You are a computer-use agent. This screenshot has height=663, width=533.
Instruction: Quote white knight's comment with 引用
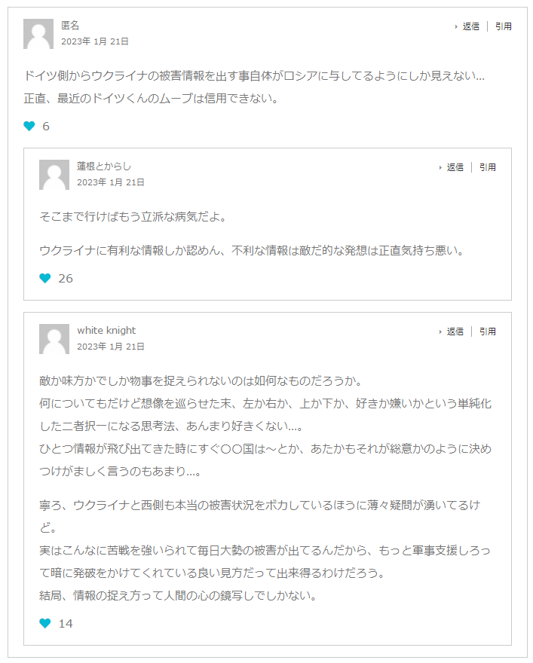click(488, 331)
